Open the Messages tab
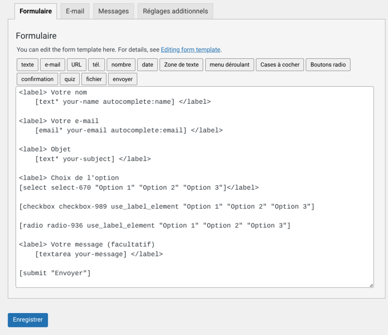Screen dimensions: 388x335 point(113,11)
